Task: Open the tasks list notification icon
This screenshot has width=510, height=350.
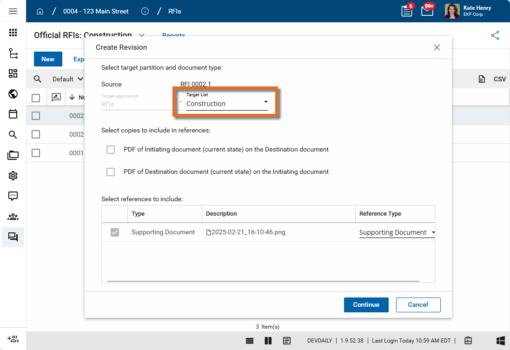Action: (407, 11)
